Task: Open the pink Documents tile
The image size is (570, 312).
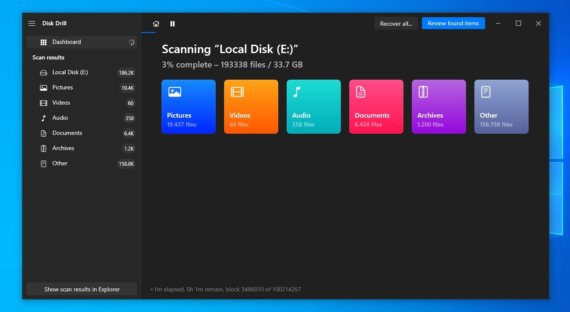Action: [x=376, y=107]
